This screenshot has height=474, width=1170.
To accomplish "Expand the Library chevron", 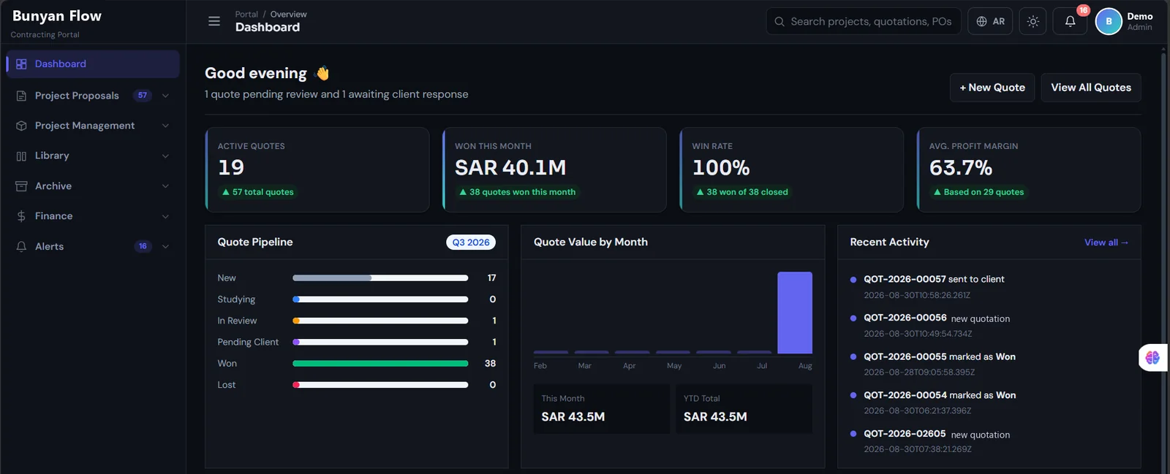I will [165, 156].
